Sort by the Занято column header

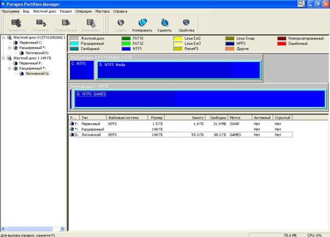[x=185, y=117]
